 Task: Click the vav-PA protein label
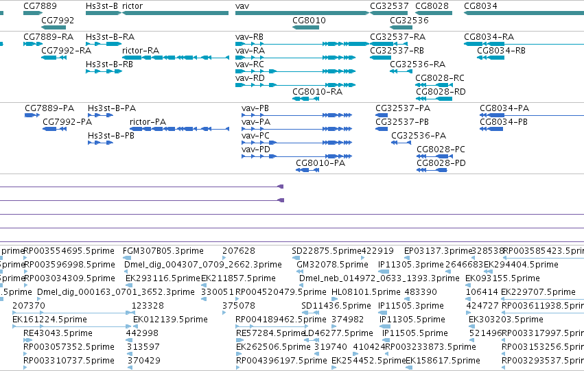coord(255,121)
